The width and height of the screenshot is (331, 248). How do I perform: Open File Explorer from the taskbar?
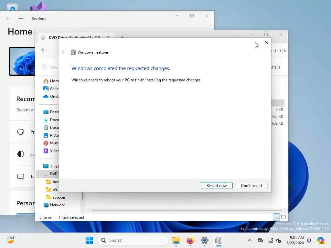coord(176,240)
